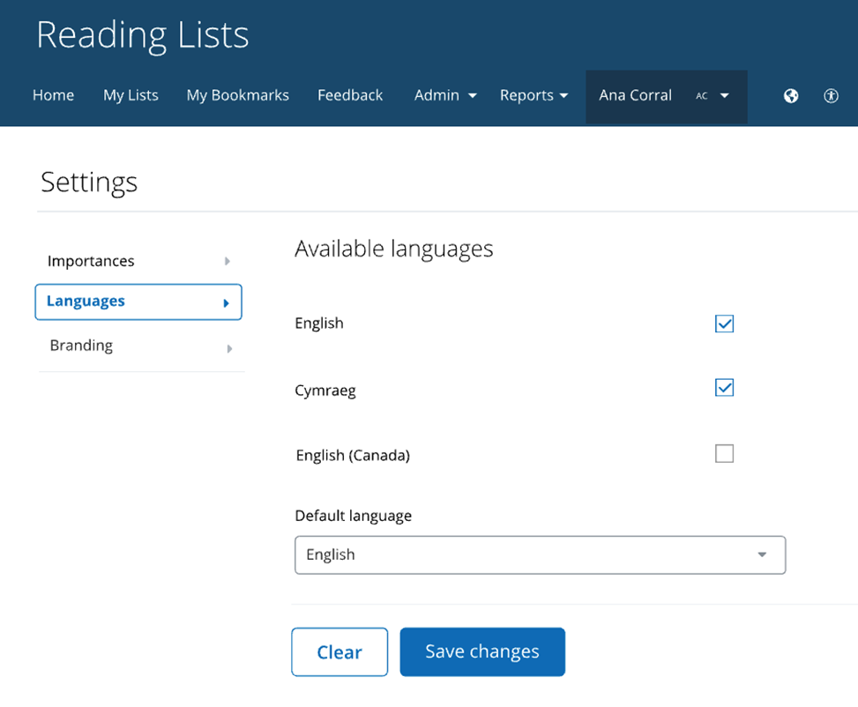Select the Branding settings section

pyautogui.click(x=138, y=346)
